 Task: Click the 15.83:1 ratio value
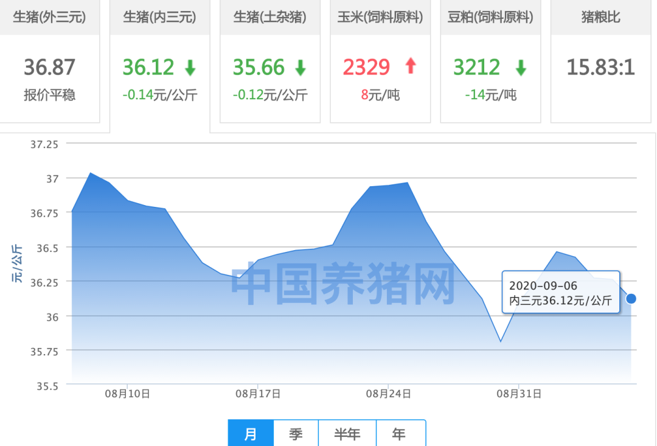coord(600,67)
